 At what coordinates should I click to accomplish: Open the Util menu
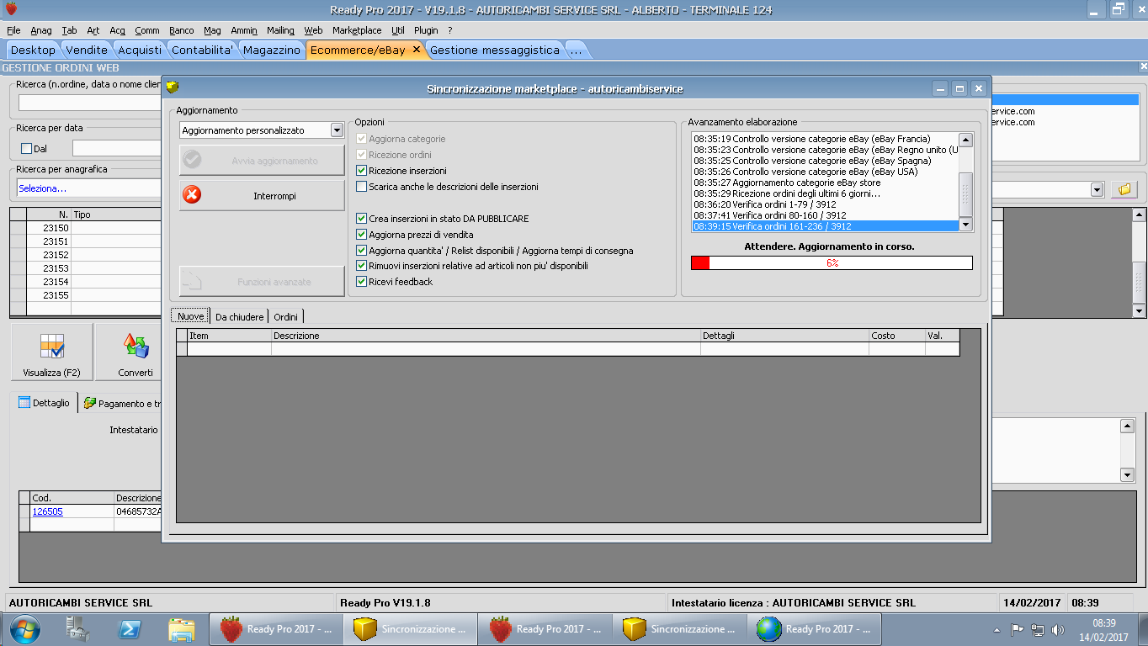pyautogui.click(x=398, y=30)
